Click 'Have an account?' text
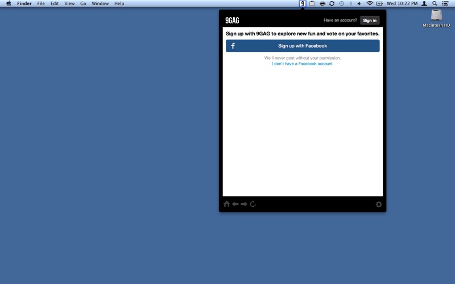Screen dimensions: 455x284 pos(340,20)
